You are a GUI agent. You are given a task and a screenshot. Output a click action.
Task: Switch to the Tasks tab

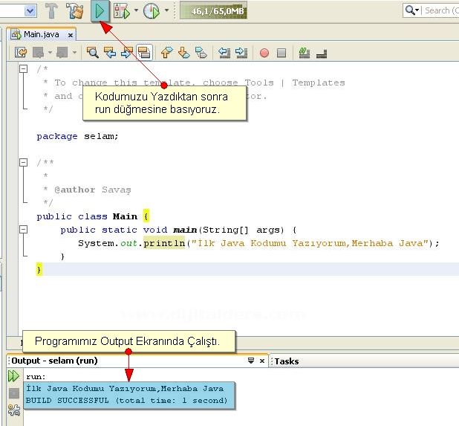pyautogui.click(x=287, y=361)
